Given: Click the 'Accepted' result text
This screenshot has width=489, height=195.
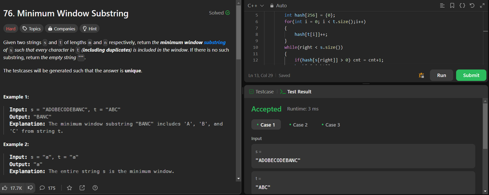Looking at the screenshot, I should pyautogui.click(x=267, y=109).
